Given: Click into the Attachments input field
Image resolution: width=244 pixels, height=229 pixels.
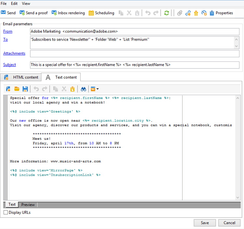Looking at the screenshot, I should pos(134,54).
